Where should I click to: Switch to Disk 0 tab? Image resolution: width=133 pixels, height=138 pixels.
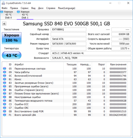click(x=8, y=15)
